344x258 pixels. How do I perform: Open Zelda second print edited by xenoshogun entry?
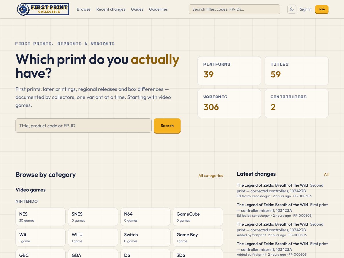[282, 191]
